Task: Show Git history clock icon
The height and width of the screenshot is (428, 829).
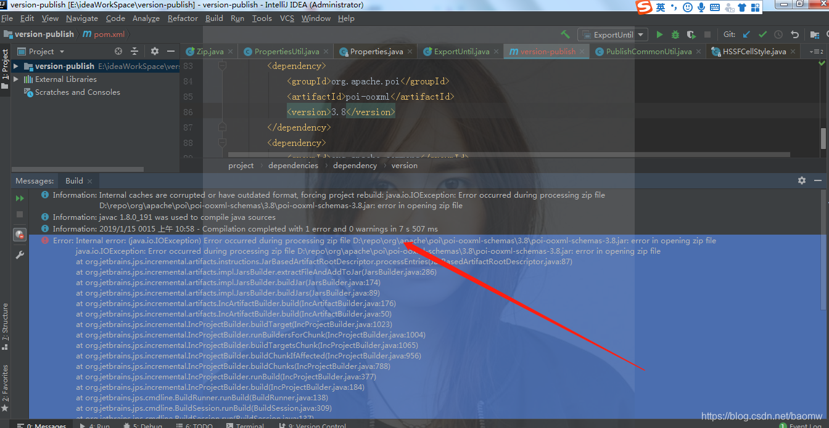Action: coord(778,34)
